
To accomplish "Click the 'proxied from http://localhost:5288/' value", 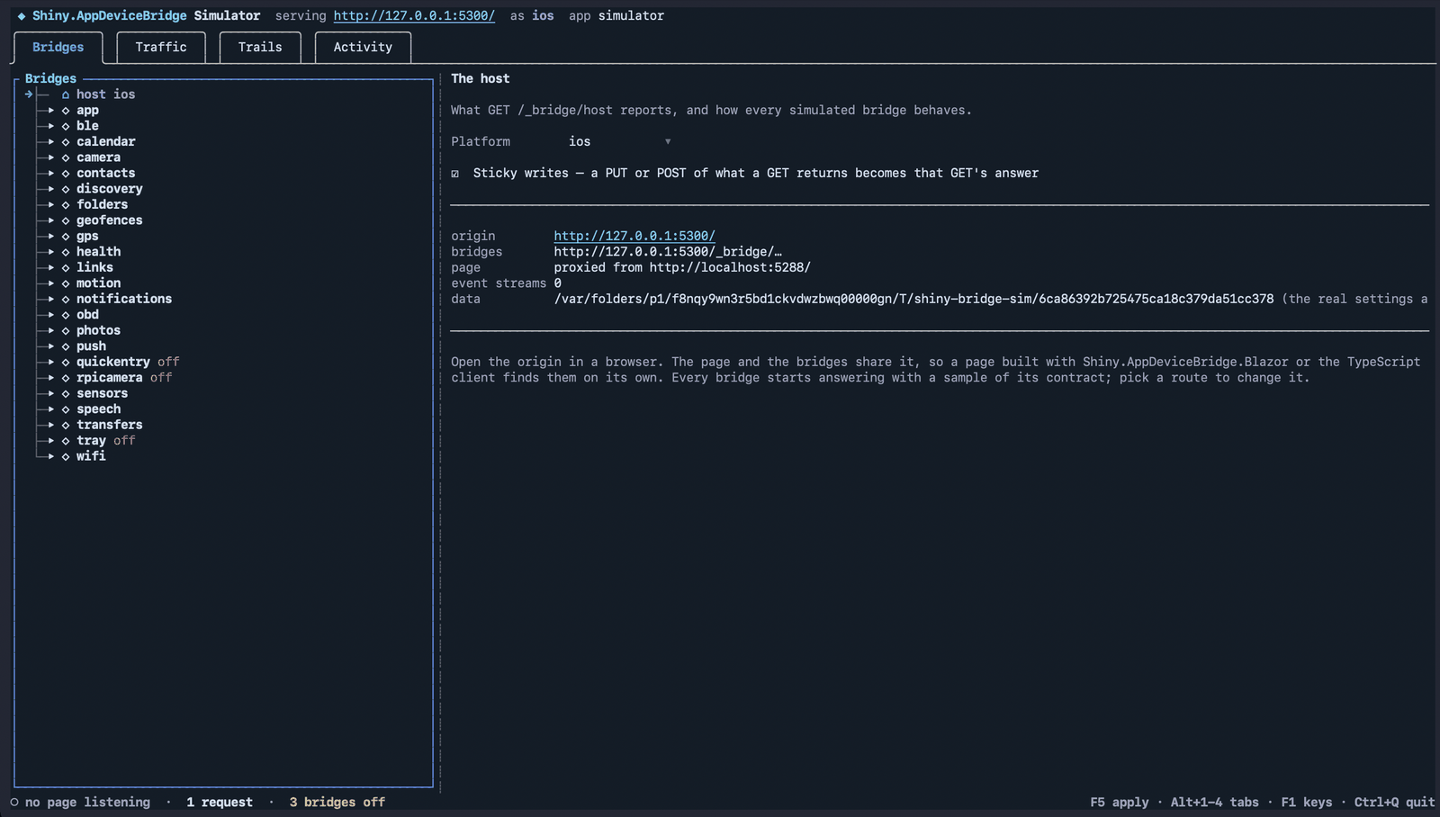I will coord(682,267).
